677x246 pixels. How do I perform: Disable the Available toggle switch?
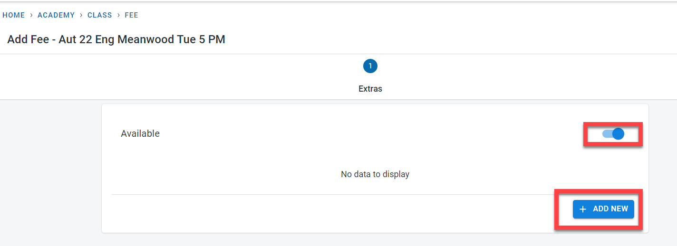613,134
